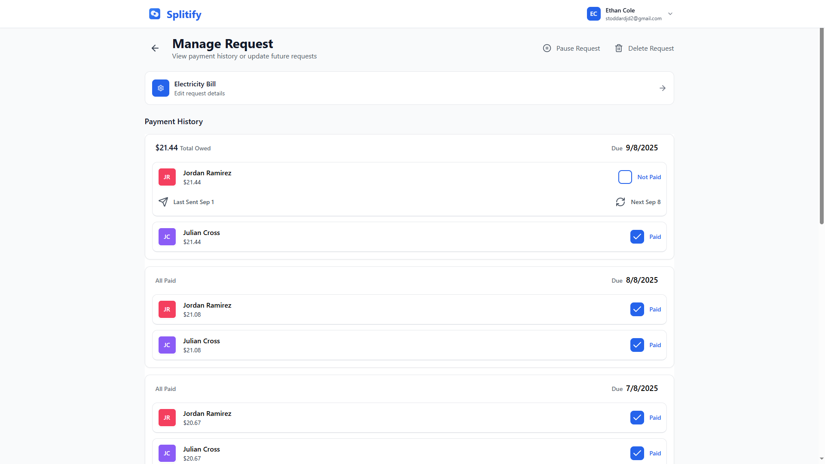Image resolution: width=825 pixels, height=464 pixels.
Task: Click the back arrow next to Manage Request
Action: pyautogui.click(x=155, y=48)
